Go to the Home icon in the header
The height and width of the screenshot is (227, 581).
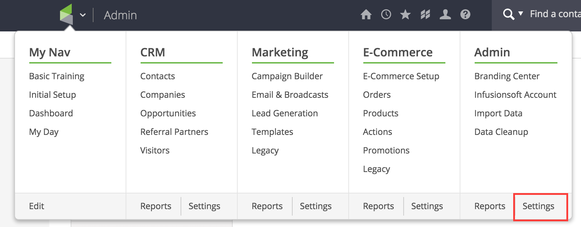(366, 15)
